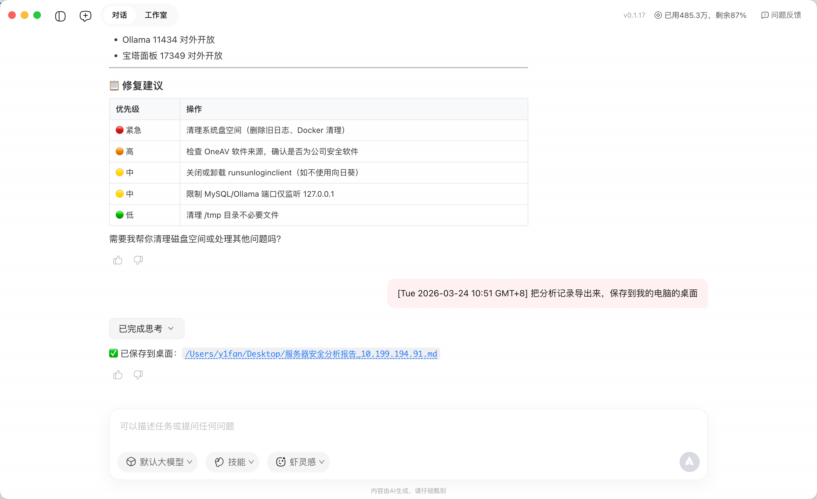Thumbs down the saved-to-desktop message
This screenshot has height=499, width=817.
tap(138, 375)
